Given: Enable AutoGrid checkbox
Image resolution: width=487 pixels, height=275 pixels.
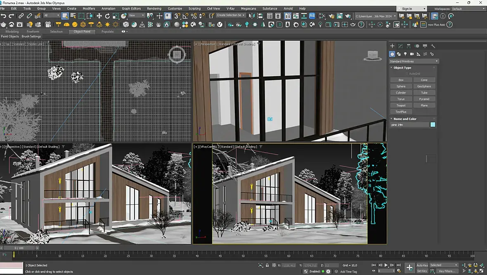Looking at the screenshot, I should pos(407,74).
